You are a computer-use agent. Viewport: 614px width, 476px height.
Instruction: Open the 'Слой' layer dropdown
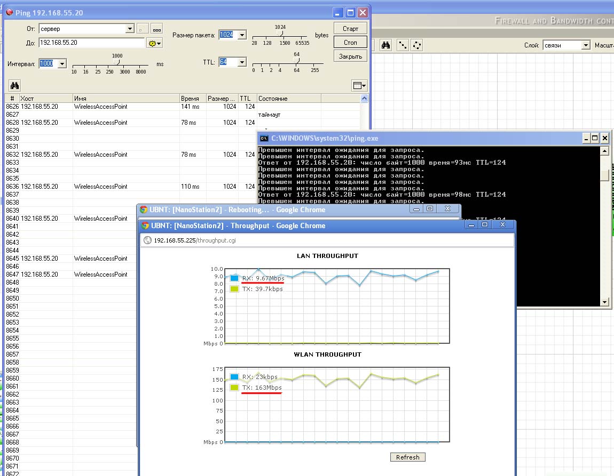tap(586, 45)
